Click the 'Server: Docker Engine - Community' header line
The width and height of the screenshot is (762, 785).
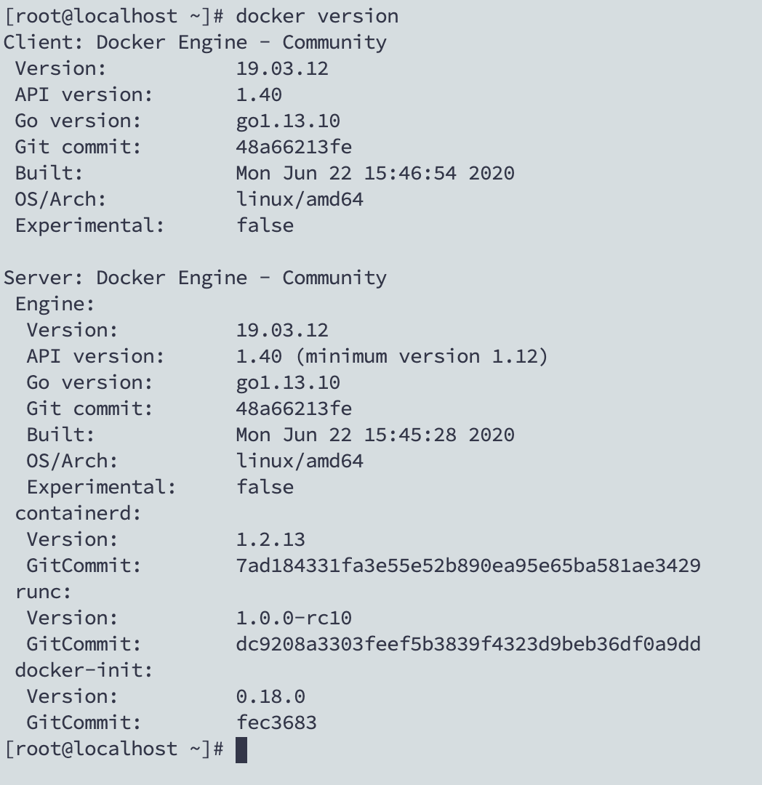(195, 278)
